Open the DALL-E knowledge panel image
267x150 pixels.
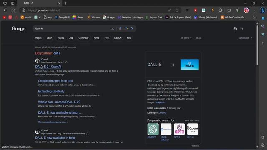[189, 65]
